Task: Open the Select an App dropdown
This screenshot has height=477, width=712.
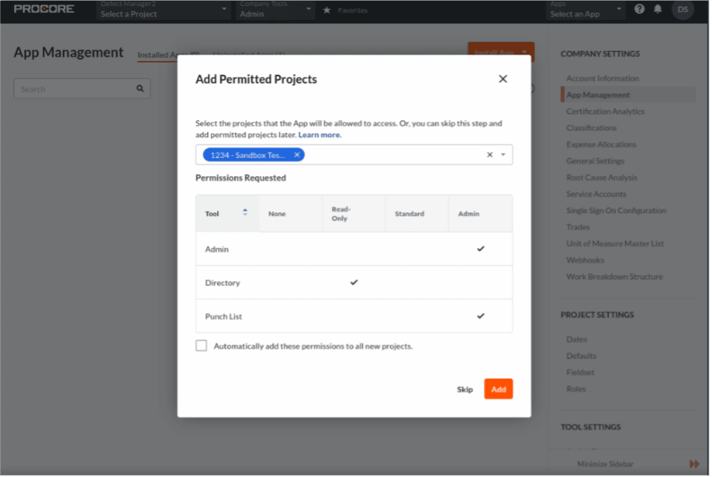Action: [587, 10]
